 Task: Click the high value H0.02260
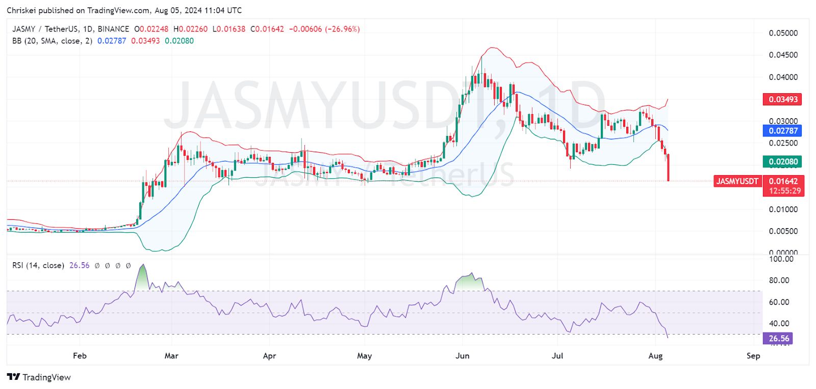190,29
